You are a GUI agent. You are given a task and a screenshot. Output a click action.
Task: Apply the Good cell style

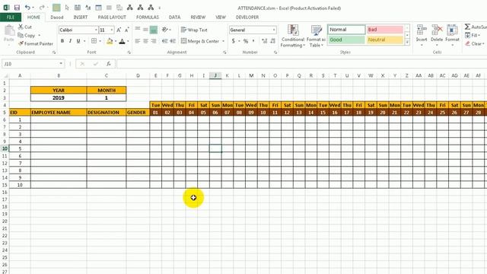tap(347, 40)
